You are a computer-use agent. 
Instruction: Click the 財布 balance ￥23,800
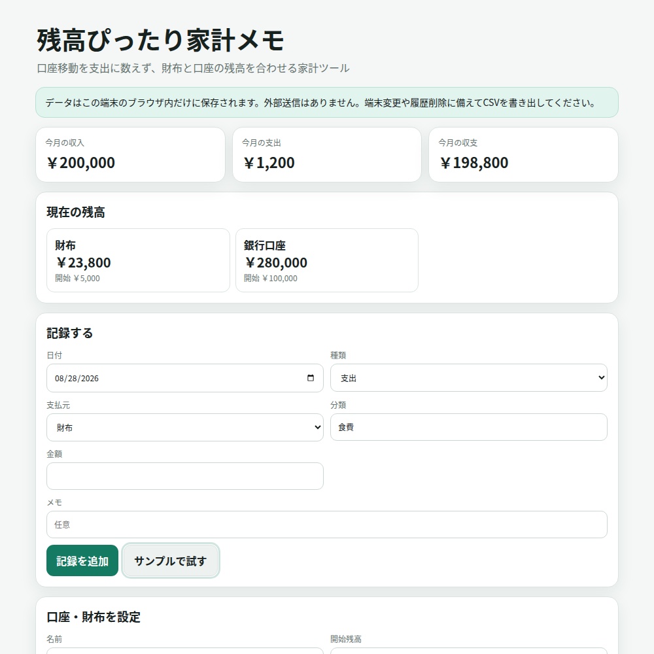[x=83, y=263]
